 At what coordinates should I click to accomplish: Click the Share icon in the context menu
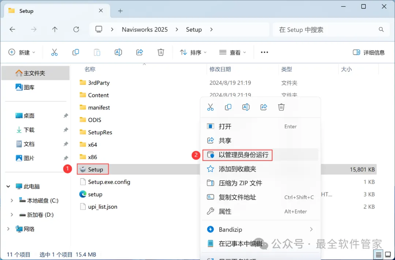pos(263,107)
